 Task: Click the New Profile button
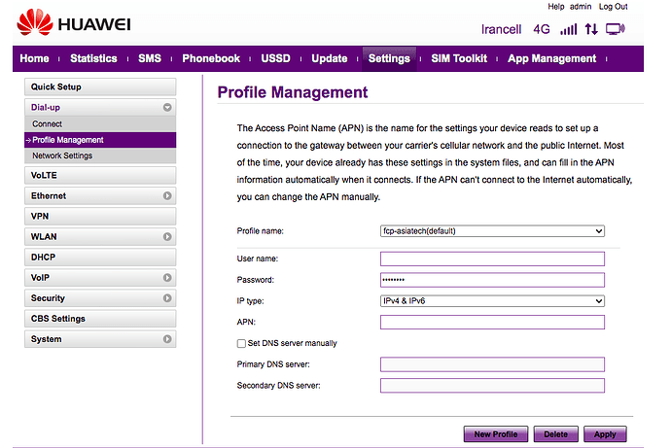[496, 434]
